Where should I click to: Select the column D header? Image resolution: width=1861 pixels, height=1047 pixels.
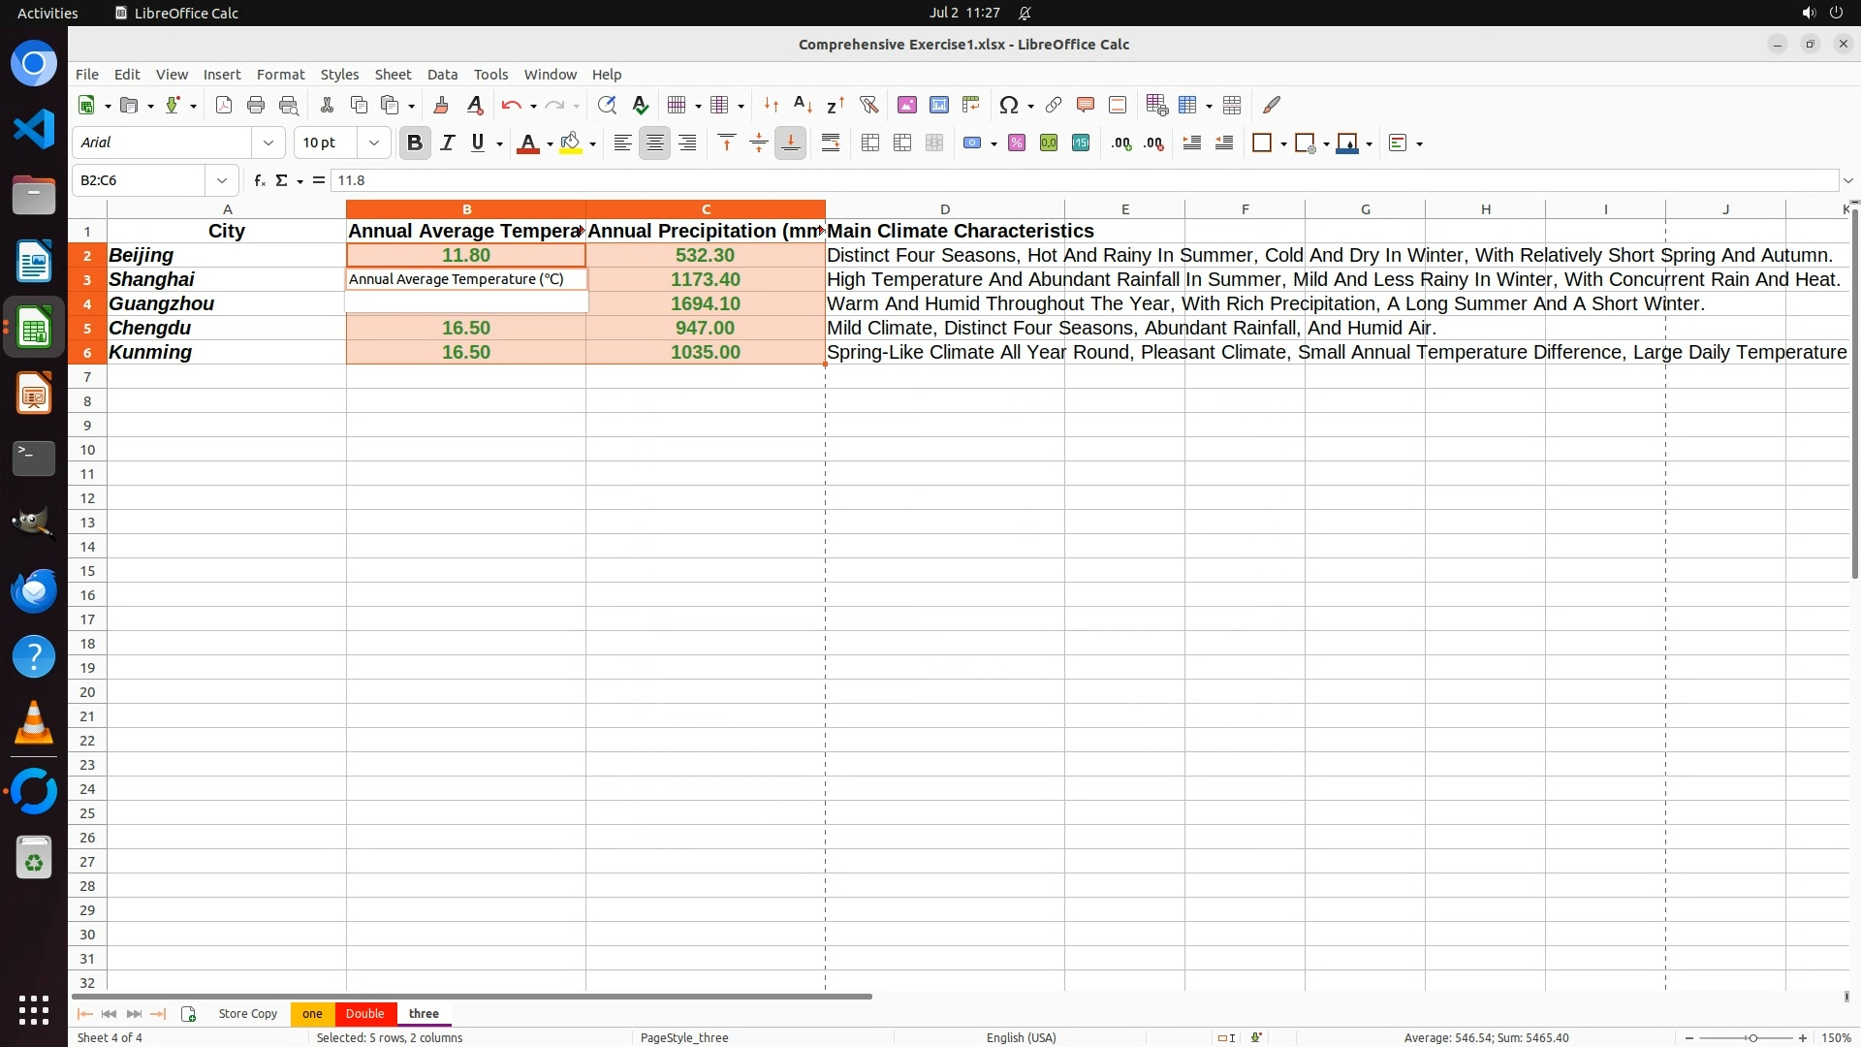944,209
